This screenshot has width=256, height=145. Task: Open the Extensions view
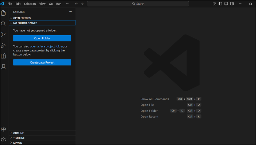(4, 56)
